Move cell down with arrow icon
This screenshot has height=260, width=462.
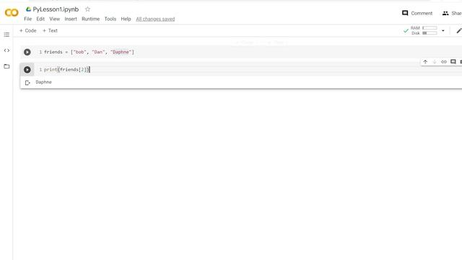pos(435,62)
